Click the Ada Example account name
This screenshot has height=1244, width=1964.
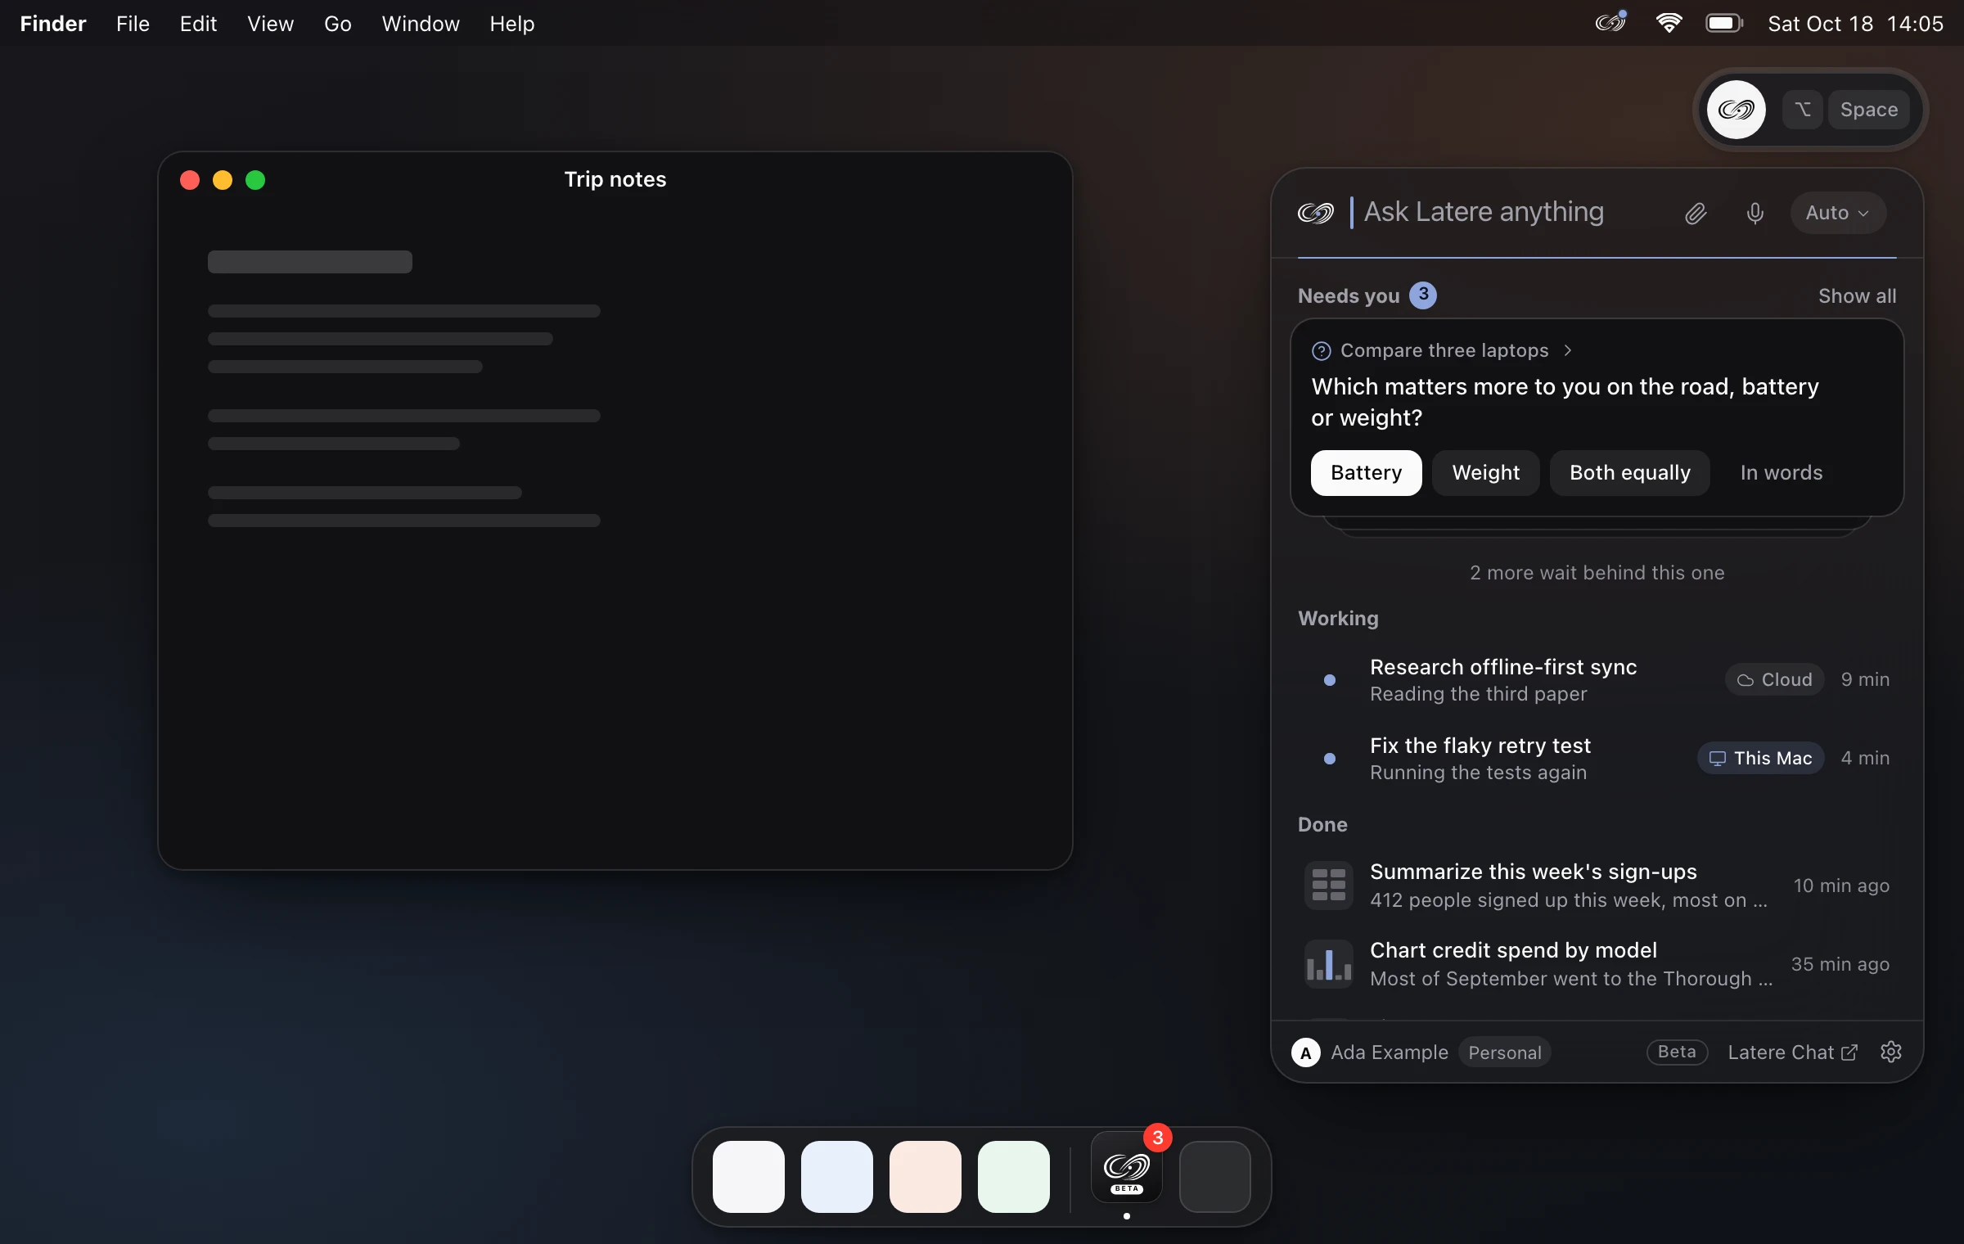1389,1052
